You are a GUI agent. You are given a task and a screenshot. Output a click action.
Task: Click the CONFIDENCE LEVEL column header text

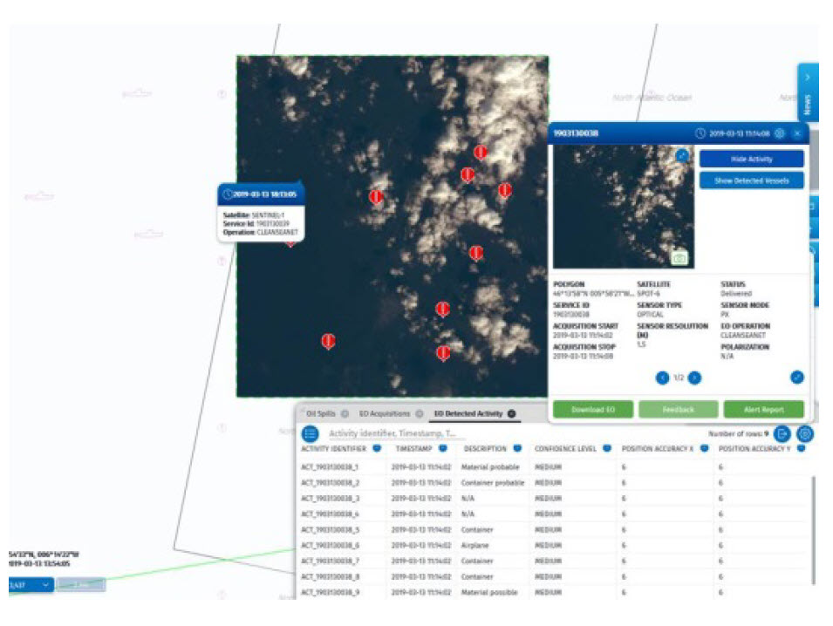565,449
